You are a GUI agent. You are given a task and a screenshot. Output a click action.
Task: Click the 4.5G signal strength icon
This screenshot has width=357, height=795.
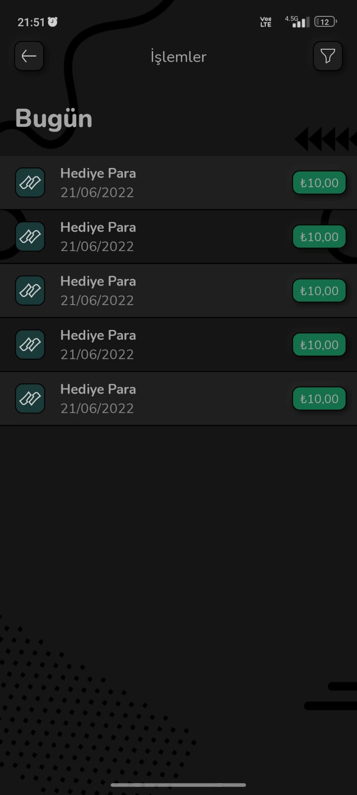(x=297, y=21)
